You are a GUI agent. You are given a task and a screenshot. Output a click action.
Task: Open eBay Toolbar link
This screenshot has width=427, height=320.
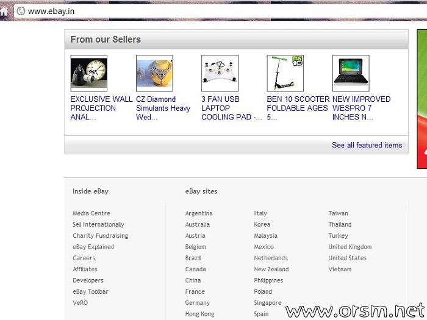tap(90, 291)
